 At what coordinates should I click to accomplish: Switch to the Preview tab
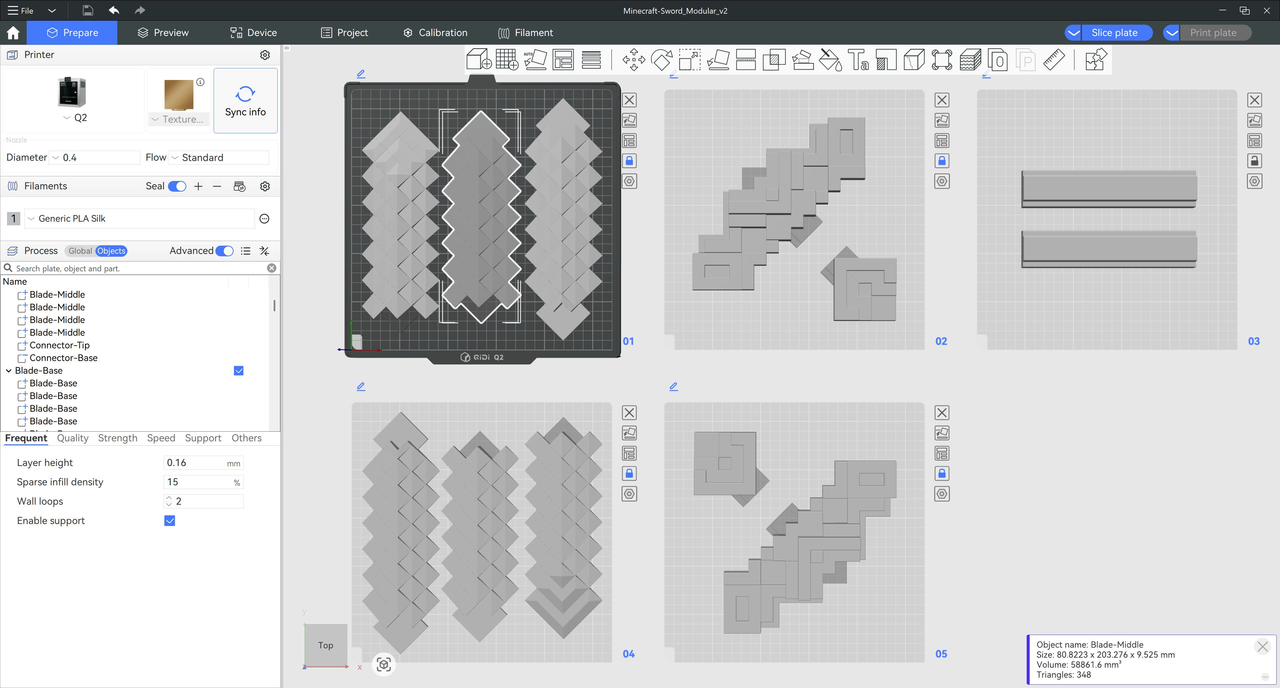pyautogui.click(x=163, y=33)
